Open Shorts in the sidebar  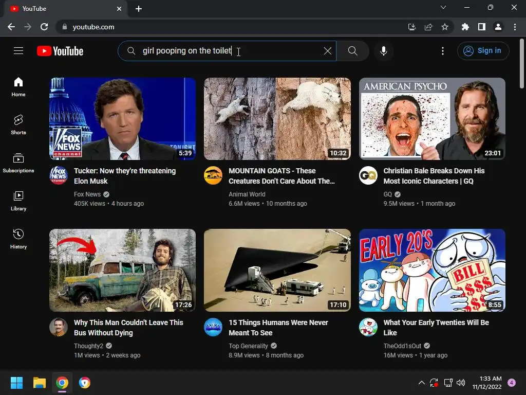(18, 125)
